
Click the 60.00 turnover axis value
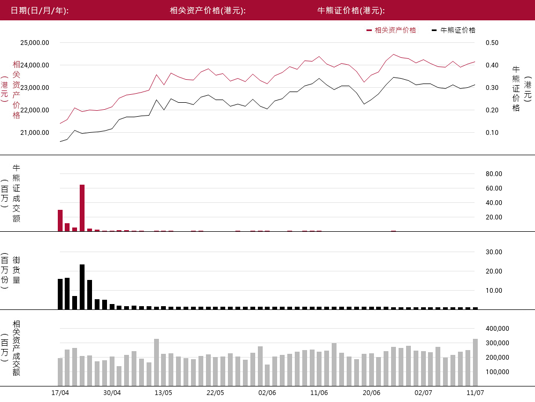[494, 188]
